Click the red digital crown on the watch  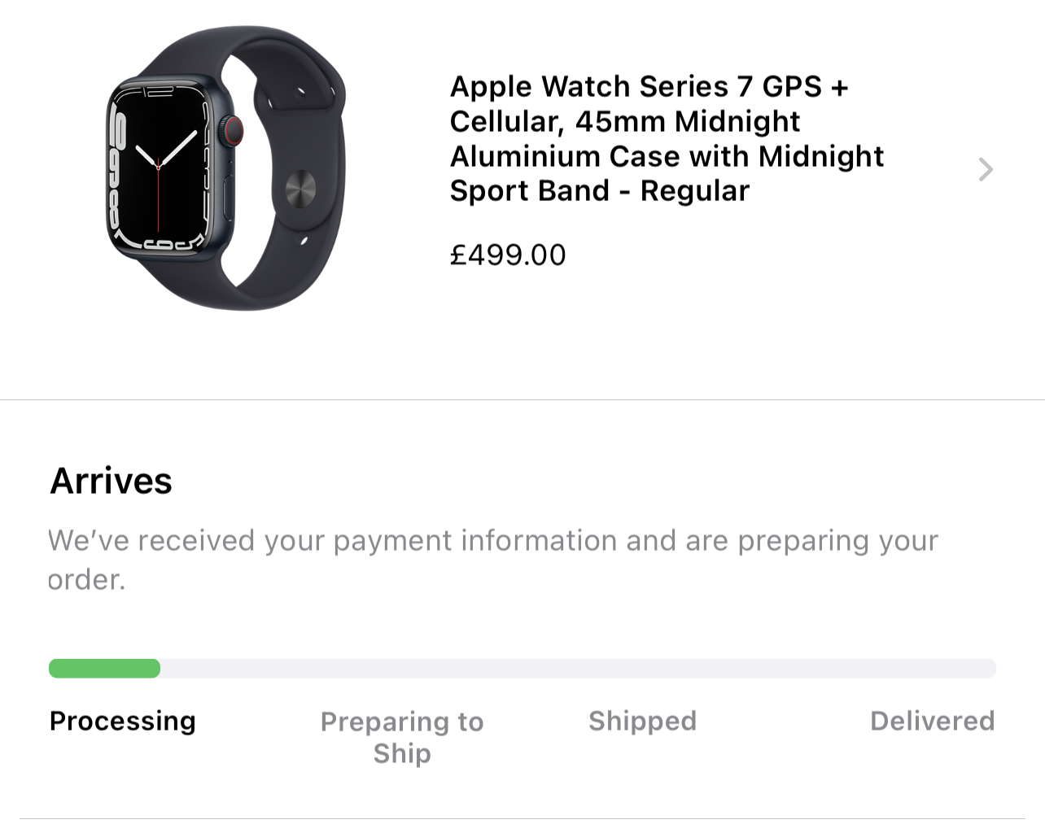[233, 130]
